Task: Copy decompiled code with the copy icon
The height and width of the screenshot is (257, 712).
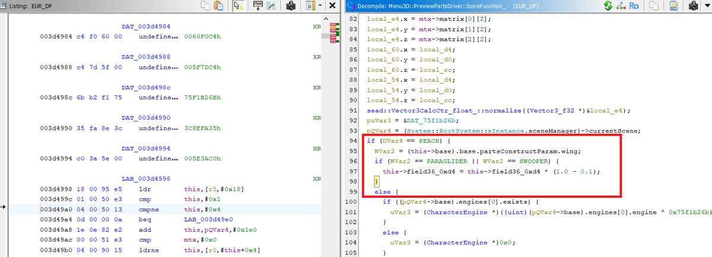Action: pos(655,6)
